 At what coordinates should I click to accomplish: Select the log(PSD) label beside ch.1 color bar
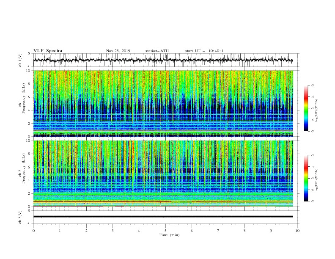[x=317, y=110]
